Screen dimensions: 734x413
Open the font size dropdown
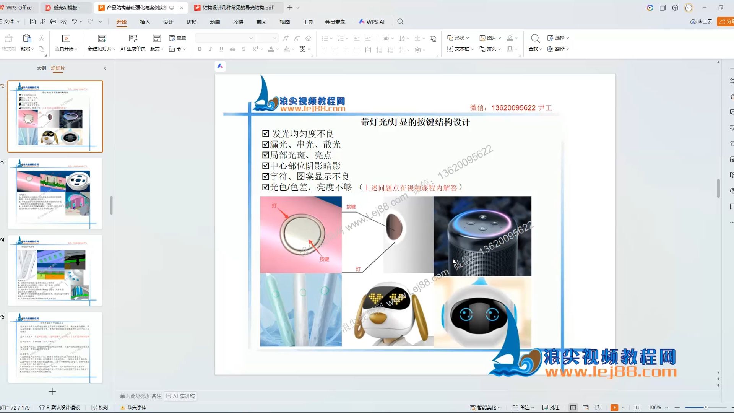pos(274,38)
